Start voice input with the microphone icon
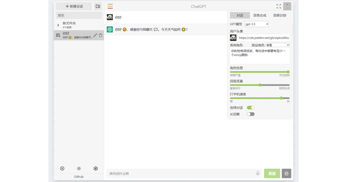 point(258,173)
